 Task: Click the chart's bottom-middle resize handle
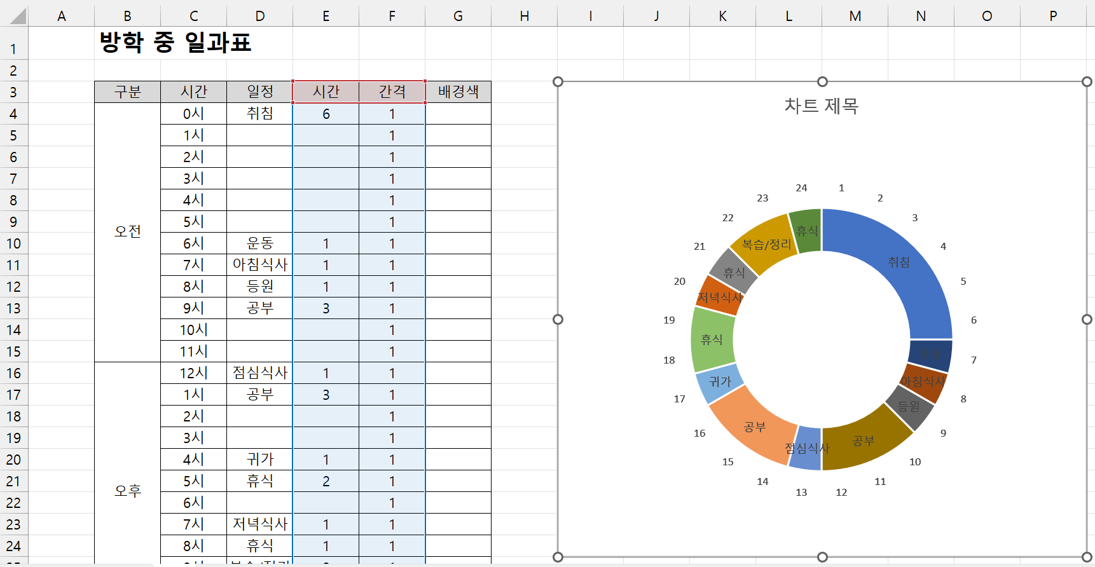tap(822, 557)
